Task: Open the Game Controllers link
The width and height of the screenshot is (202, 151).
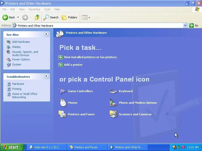Action: point(80,91)
